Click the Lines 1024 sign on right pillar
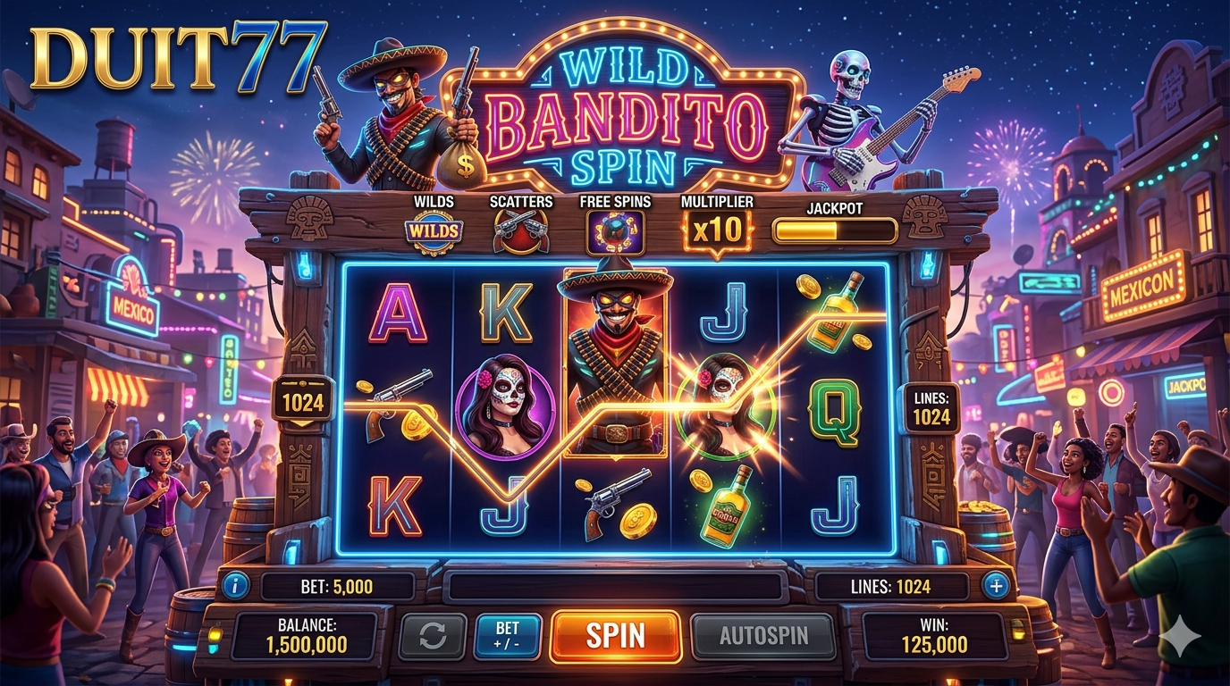Viewport: 1230px width, 686px height. click(x=931, y=408)
